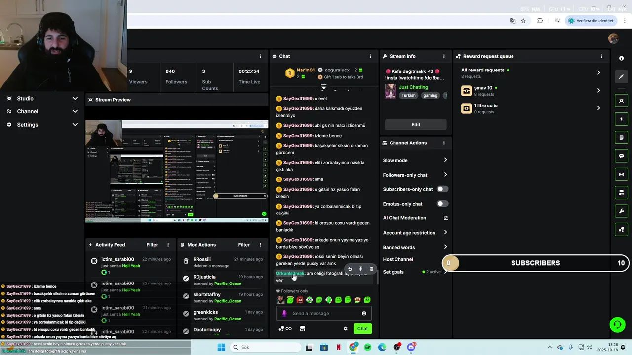Open Discord from the taskbar
632x355 pixels.
(411, 347)
